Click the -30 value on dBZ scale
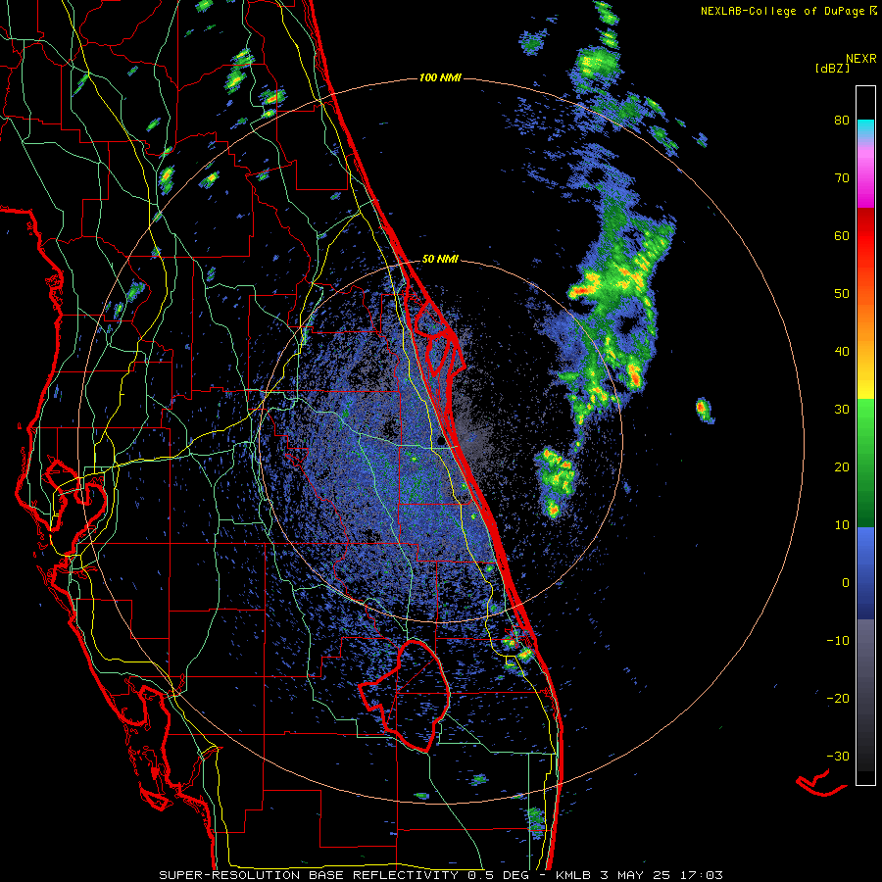Viewport: 882px width, 882px height. 838,756
